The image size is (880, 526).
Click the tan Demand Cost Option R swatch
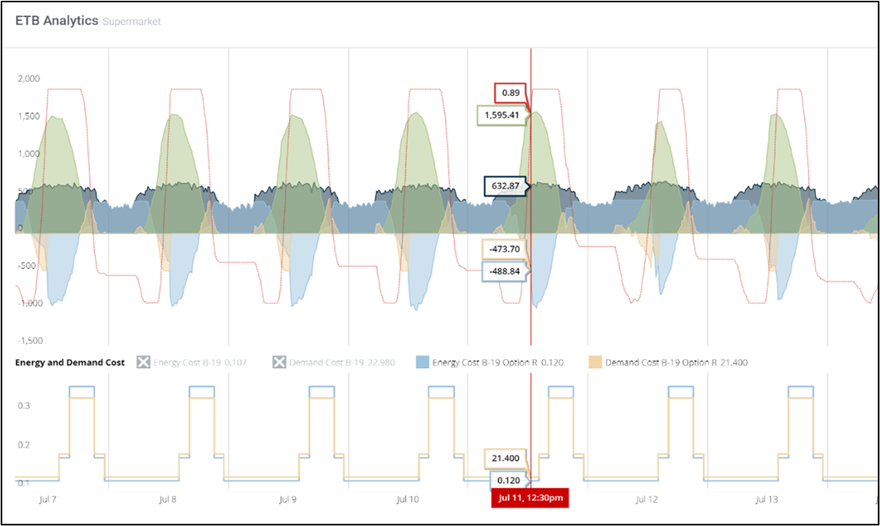click(595, 362)
